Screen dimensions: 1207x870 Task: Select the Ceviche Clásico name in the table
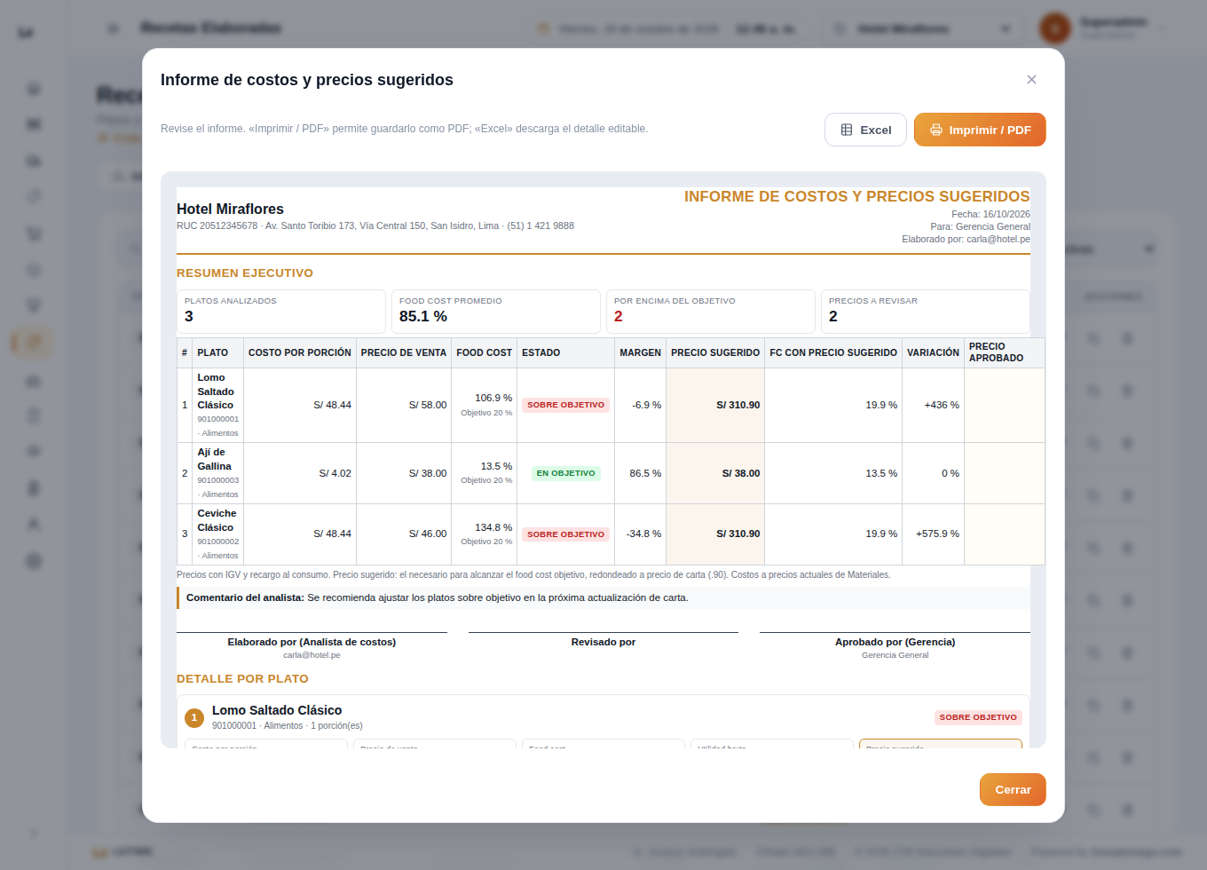coord(217,520)
